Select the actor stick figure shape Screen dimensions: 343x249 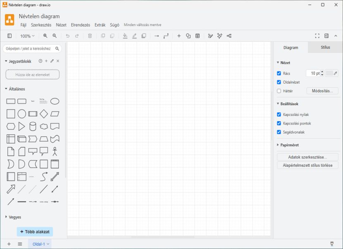pos(55,151)
